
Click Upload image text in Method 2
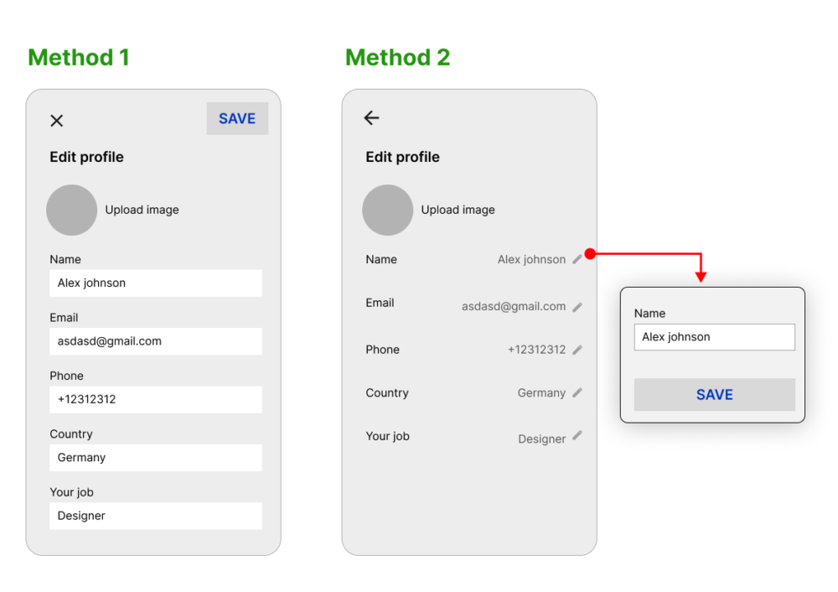click(458, 210)
